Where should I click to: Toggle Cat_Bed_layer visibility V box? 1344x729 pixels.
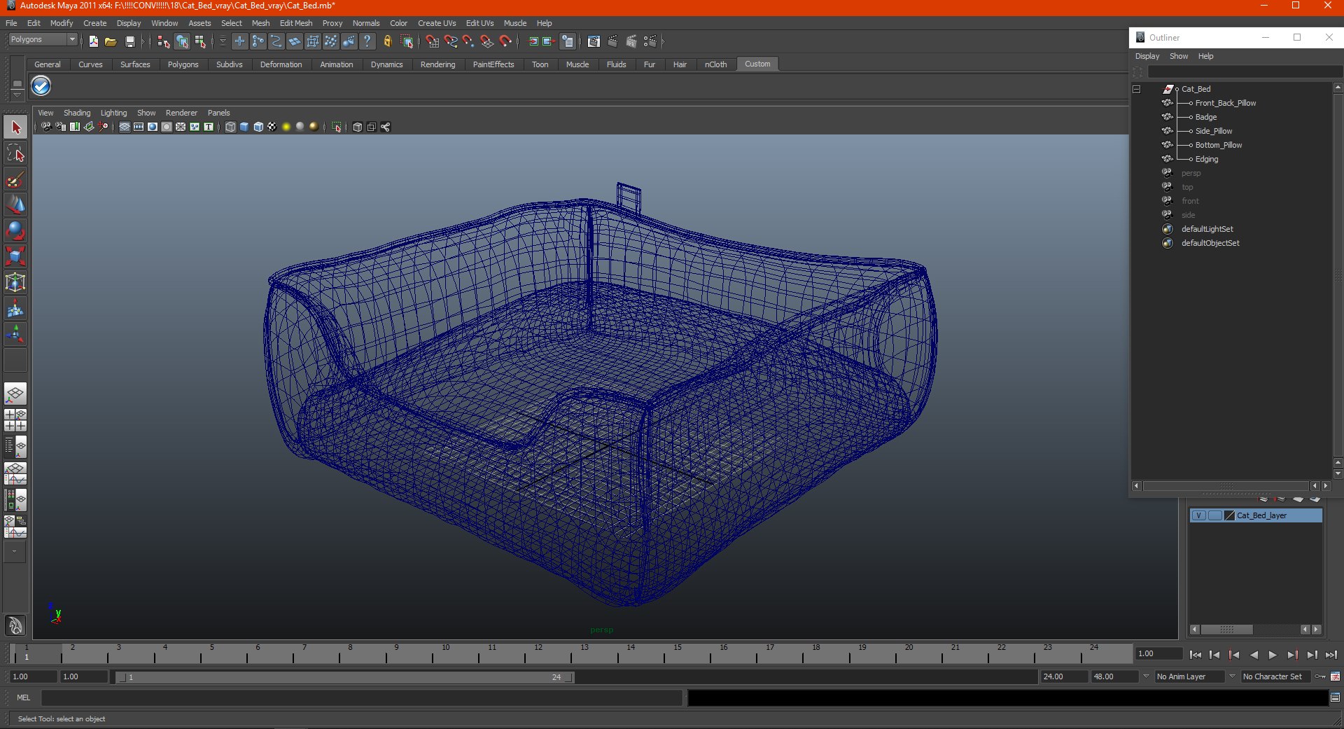(x=1199, y=515)
